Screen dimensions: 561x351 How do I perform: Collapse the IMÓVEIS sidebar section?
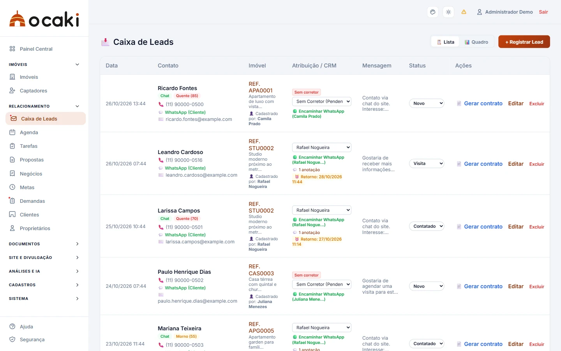click(44, 64)
